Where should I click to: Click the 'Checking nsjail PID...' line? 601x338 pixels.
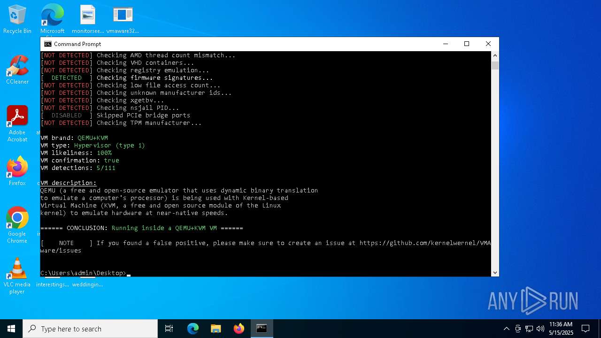click(x=110, y=108)
